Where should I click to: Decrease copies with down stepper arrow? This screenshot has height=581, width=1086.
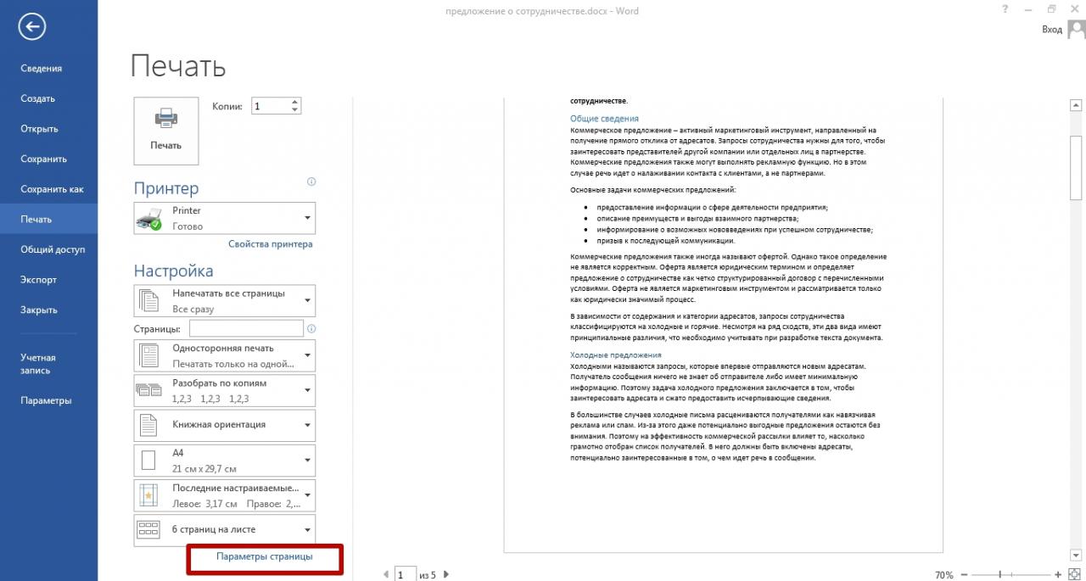tap(294, 110)
